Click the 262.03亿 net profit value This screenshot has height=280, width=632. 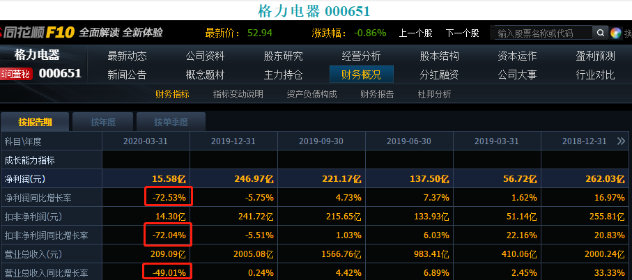point(605,179)
